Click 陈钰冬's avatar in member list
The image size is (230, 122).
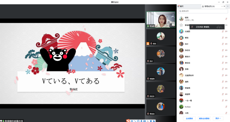pyautogui.click(x=181, y=50)
